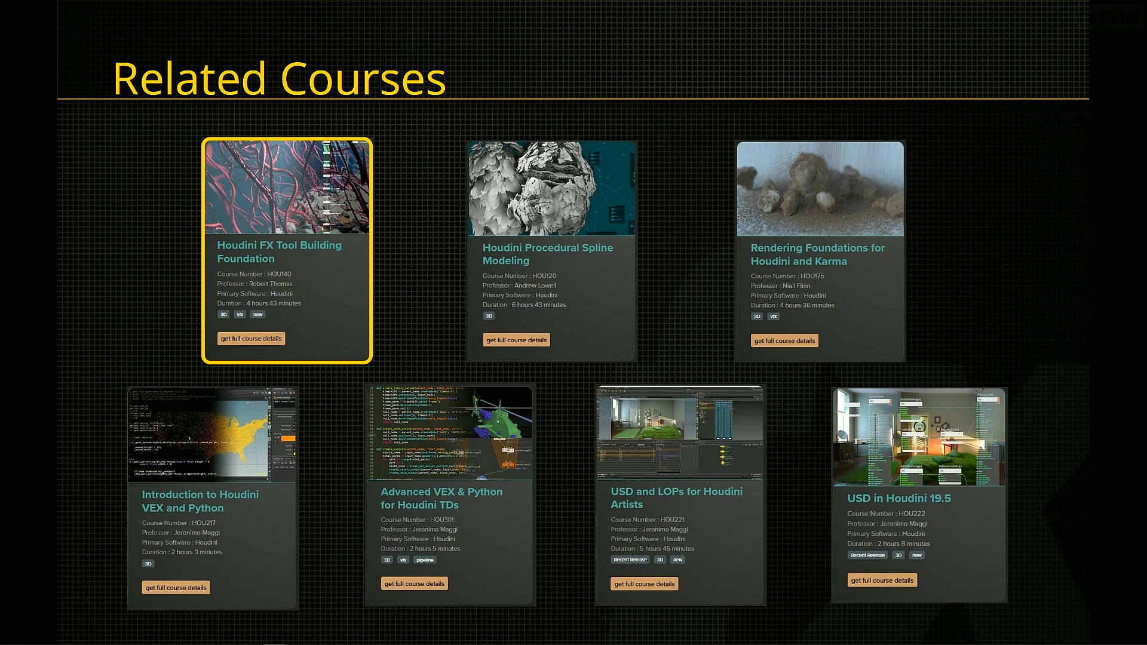Image resolution: width=1147 pixels, height=645 pixels.
Task: Click Advanced VEX & Python course image
Action: point(450,433)
